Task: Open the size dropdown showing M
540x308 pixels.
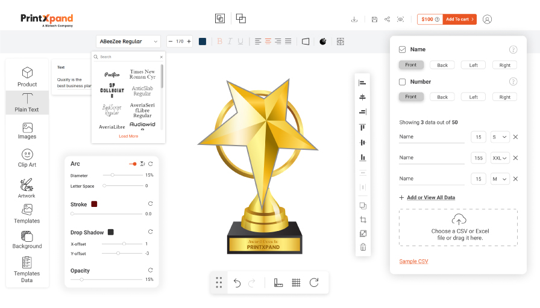Action: click(500, 179)
